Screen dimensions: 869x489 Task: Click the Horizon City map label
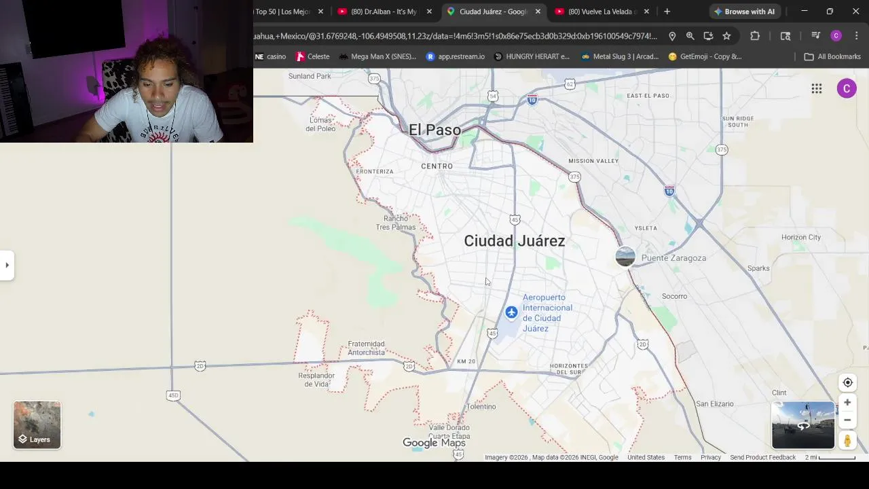point(801,237)
